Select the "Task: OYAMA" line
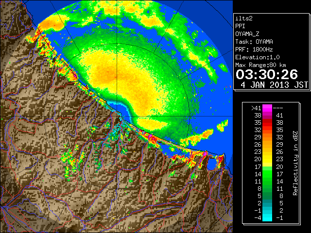 254,42
